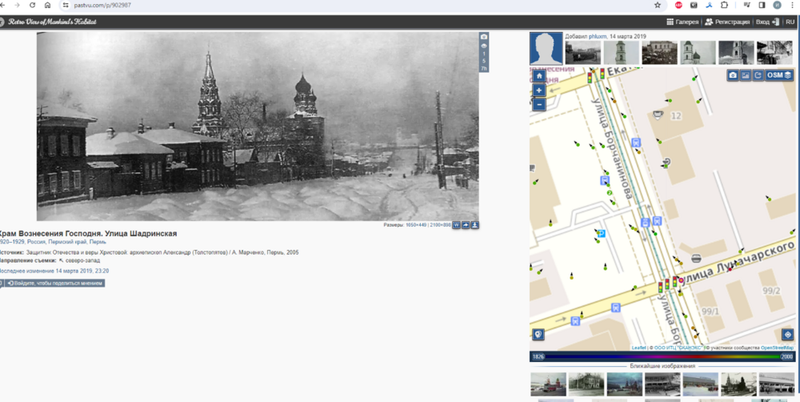
Task: Go to browser home page
Action: point(47,5)
